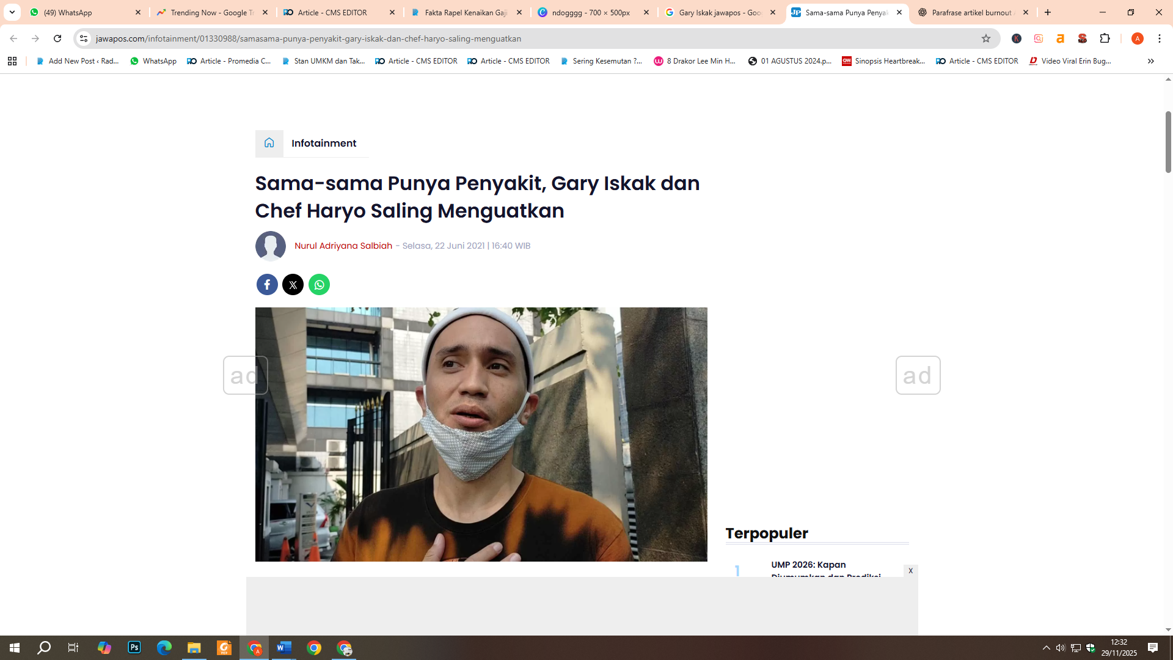Open the Infotainment category
The image size is (1173, 660).
(324, 143)
